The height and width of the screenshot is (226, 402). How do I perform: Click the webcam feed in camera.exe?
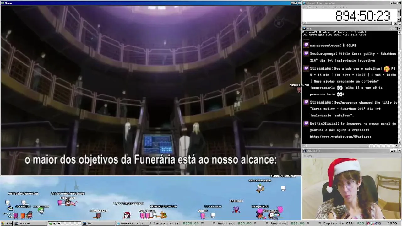352,189
